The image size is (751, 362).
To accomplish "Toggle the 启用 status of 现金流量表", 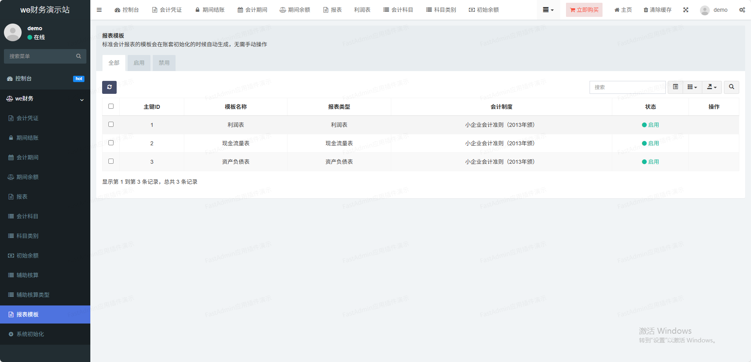I will [x=650, y=143].
